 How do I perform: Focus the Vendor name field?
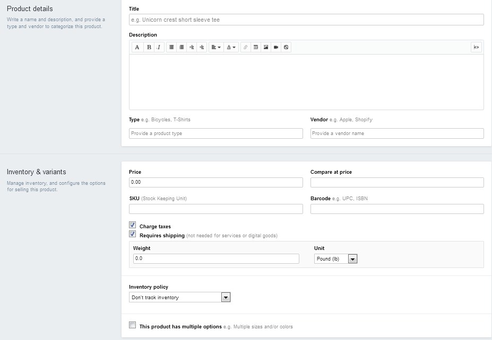click(x=397, y=133)
